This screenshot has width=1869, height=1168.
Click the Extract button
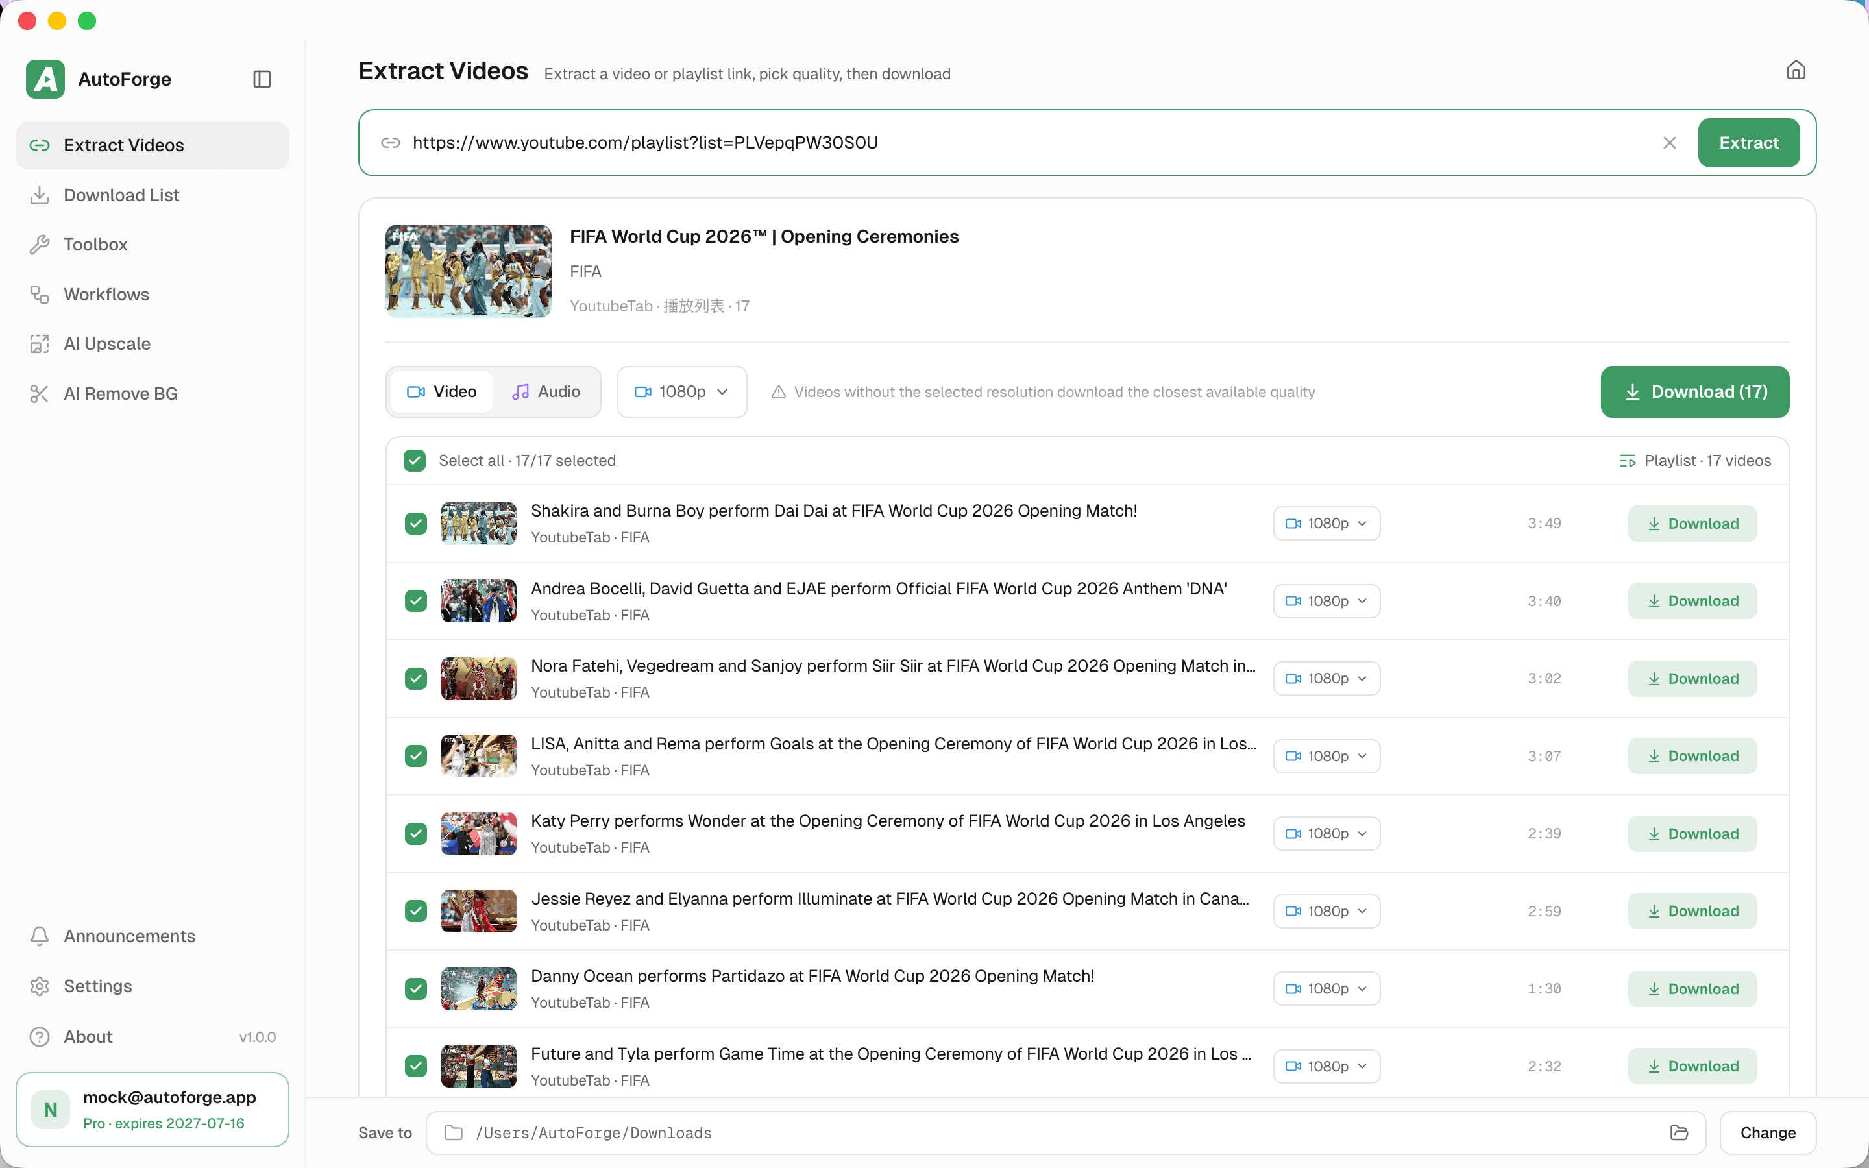[x=1748, y=143]
